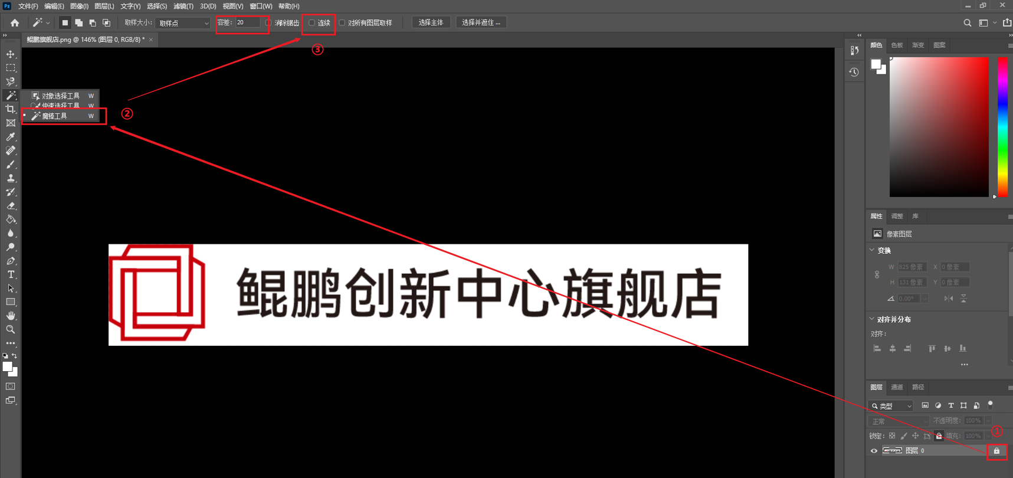The width and height of the screenshot is (1013, 478).
Task: Select the Brush tool
Action: (11, 164)
